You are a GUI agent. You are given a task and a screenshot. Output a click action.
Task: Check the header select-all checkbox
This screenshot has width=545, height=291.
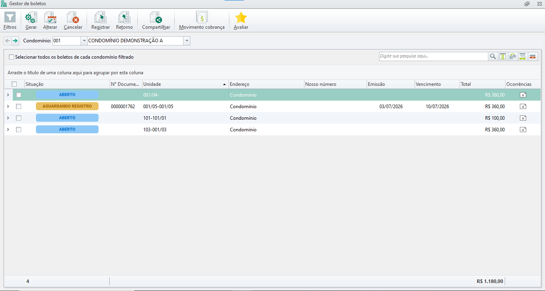pos(14,84)
